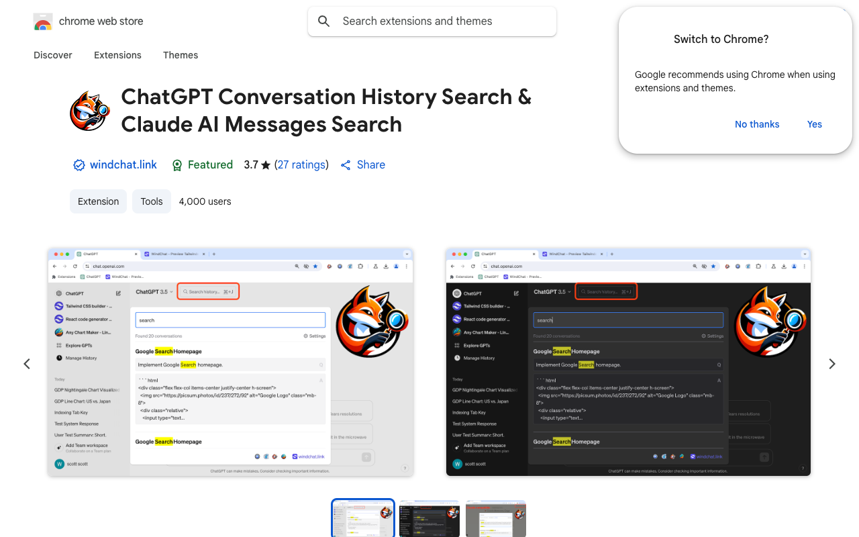The width and height of the screenshot is (859, 537).
Task: Open the 27 ratings link
Action: 301,165
